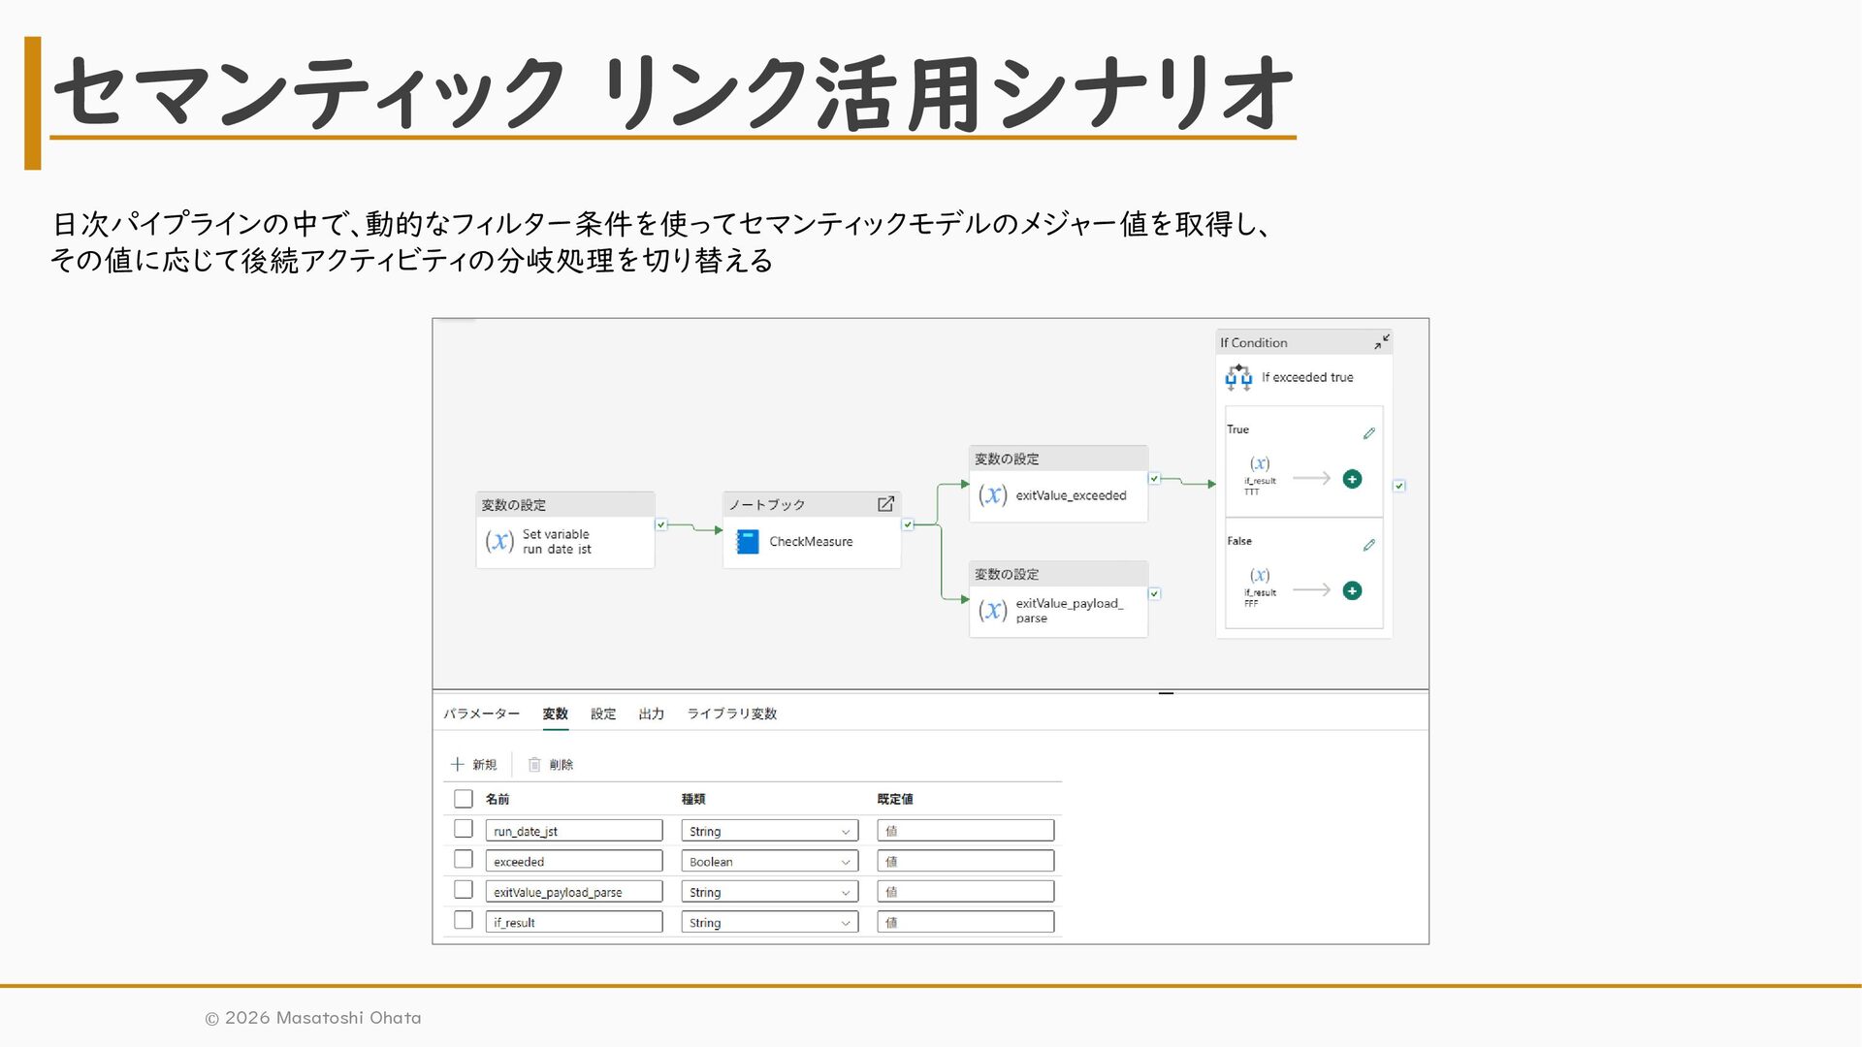This screenshot has width=1862, height=1047.
Task: Select the CheckMeasure notebook icon
Action: (x=747, y=542)
